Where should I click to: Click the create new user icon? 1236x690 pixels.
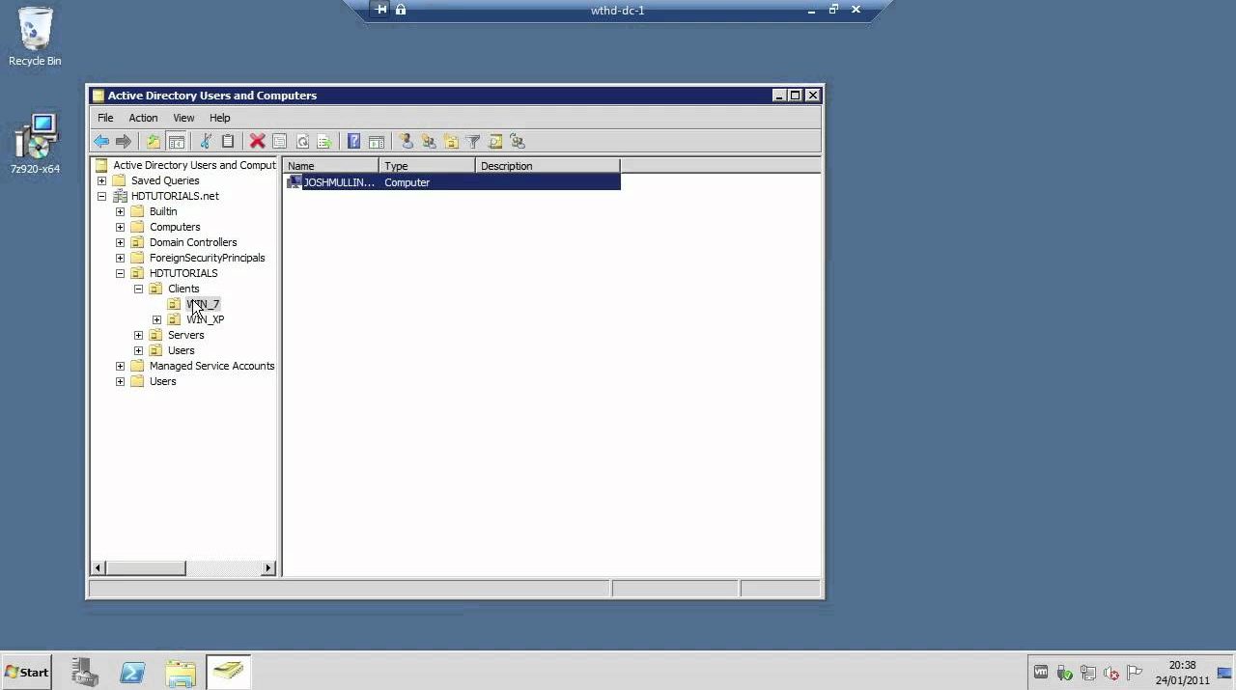click(407, 142)
